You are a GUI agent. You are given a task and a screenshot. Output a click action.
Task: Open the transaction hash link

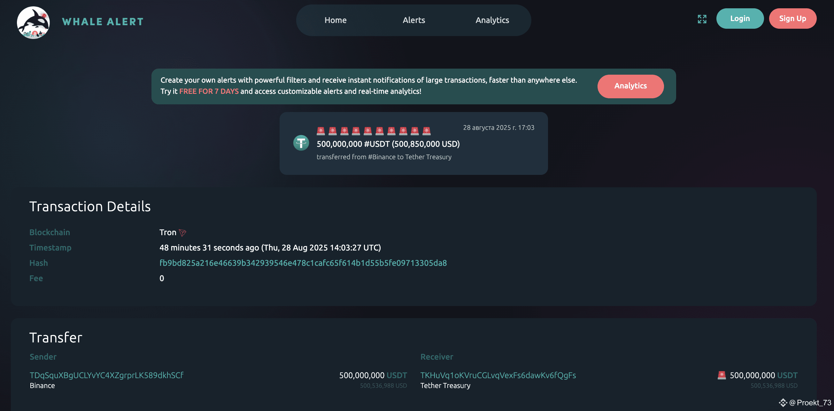303,263
